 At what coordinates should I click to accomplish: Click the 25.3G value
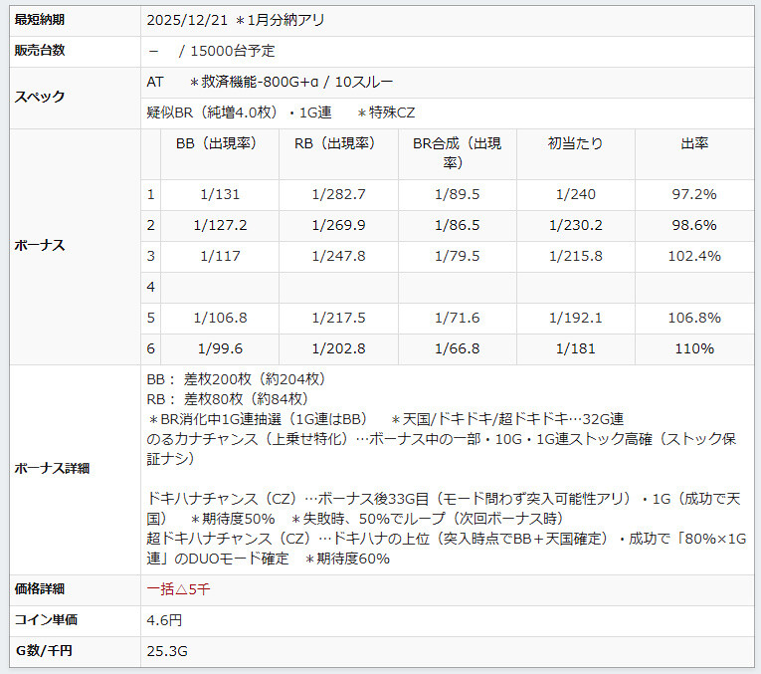click(167, 651)
